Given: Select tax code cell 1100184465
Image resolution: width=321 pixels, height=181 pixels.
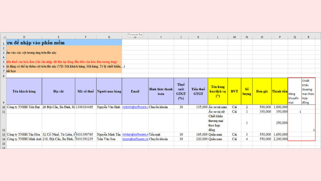Looking at the screenshot, I should (85, 107).
